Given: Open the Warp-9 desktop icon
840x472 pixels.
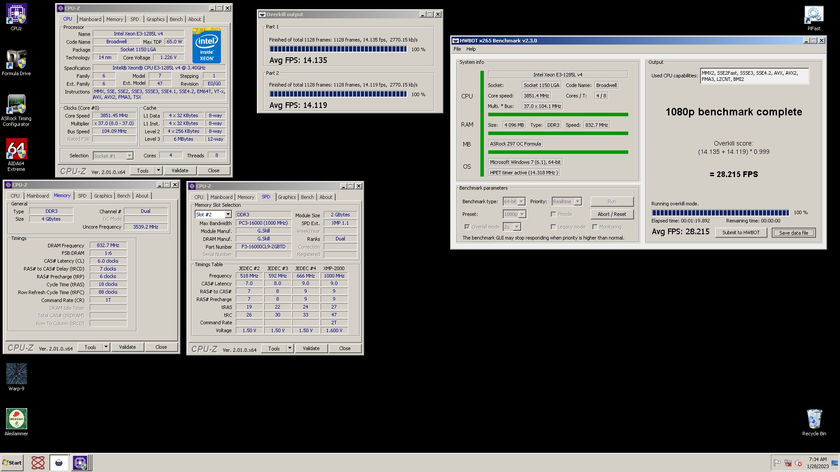Looking at the screenshot, I should pyautogui.click(x=16, y=377).
